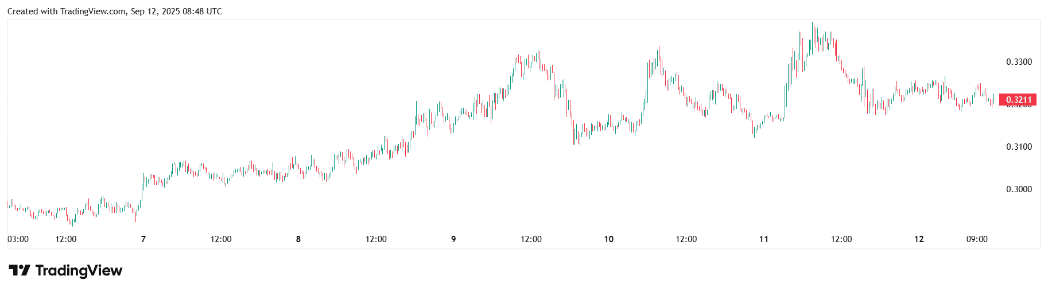Click the 12:00 label between dates 10 and 11

click(686, 239)
